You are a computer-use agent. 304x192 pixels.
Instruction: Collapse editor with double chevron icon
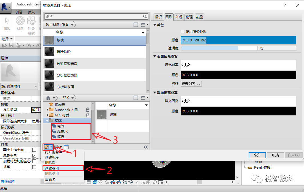click(146, 147)
